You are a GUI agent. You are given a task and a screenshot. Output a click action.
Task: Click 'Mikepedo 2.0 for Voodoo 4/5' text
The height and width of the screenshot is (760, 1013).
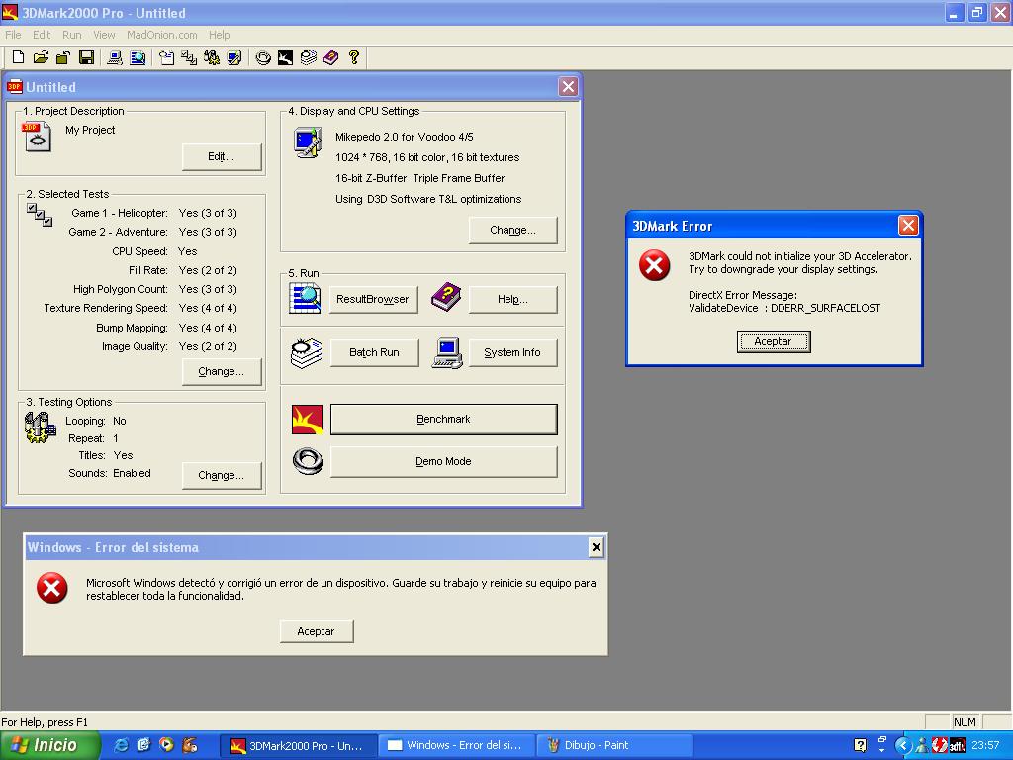click(x=404, y=137)
